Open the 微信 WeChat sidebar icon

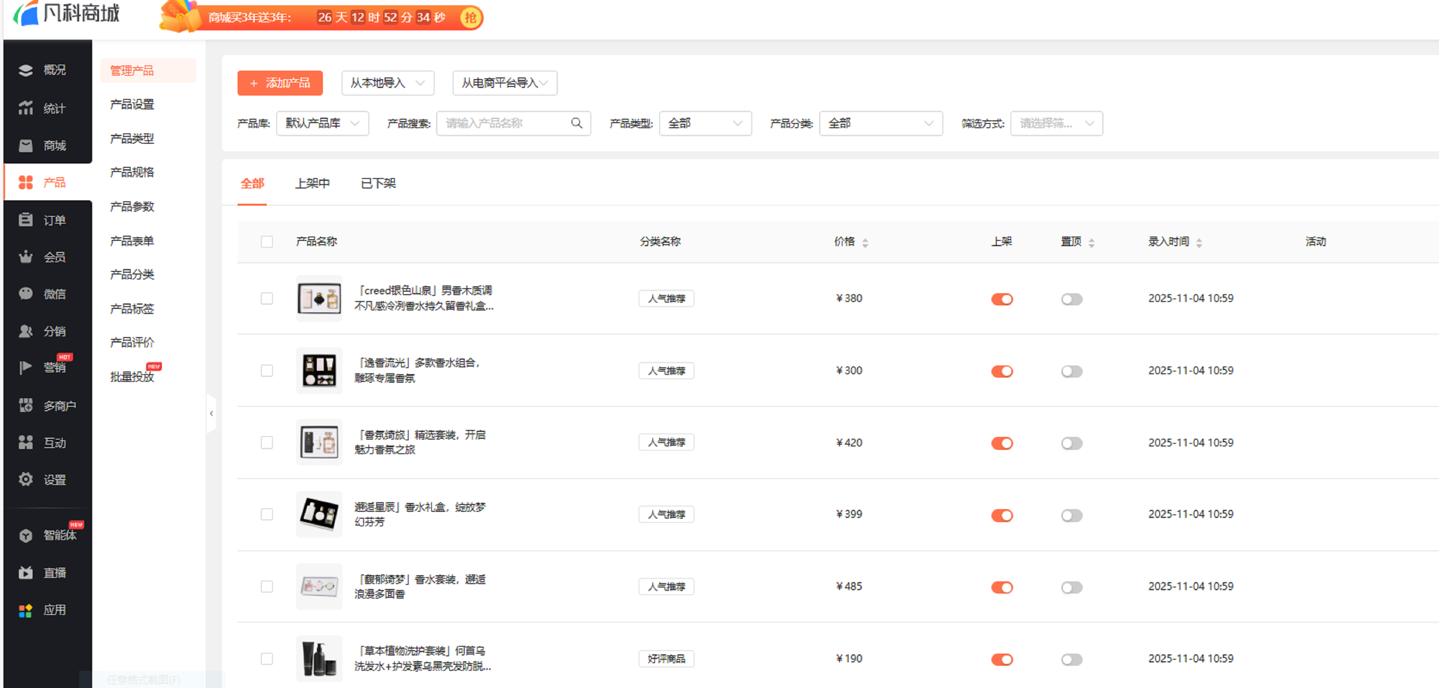pyautogui.click(x=25, y=294)
